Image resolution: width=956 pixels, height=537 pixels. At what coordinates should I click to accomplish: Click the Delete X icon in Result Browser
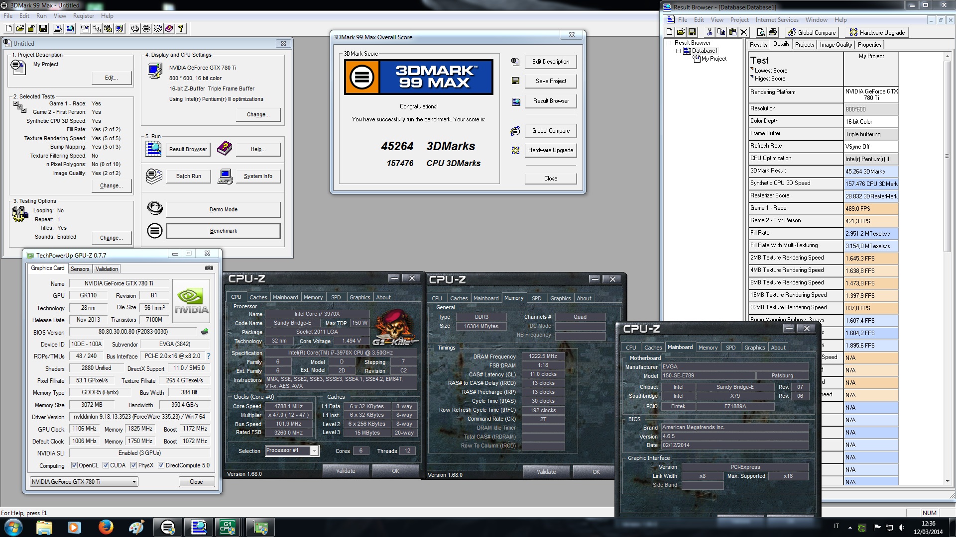pyautogui.click(x=744, y=32)
